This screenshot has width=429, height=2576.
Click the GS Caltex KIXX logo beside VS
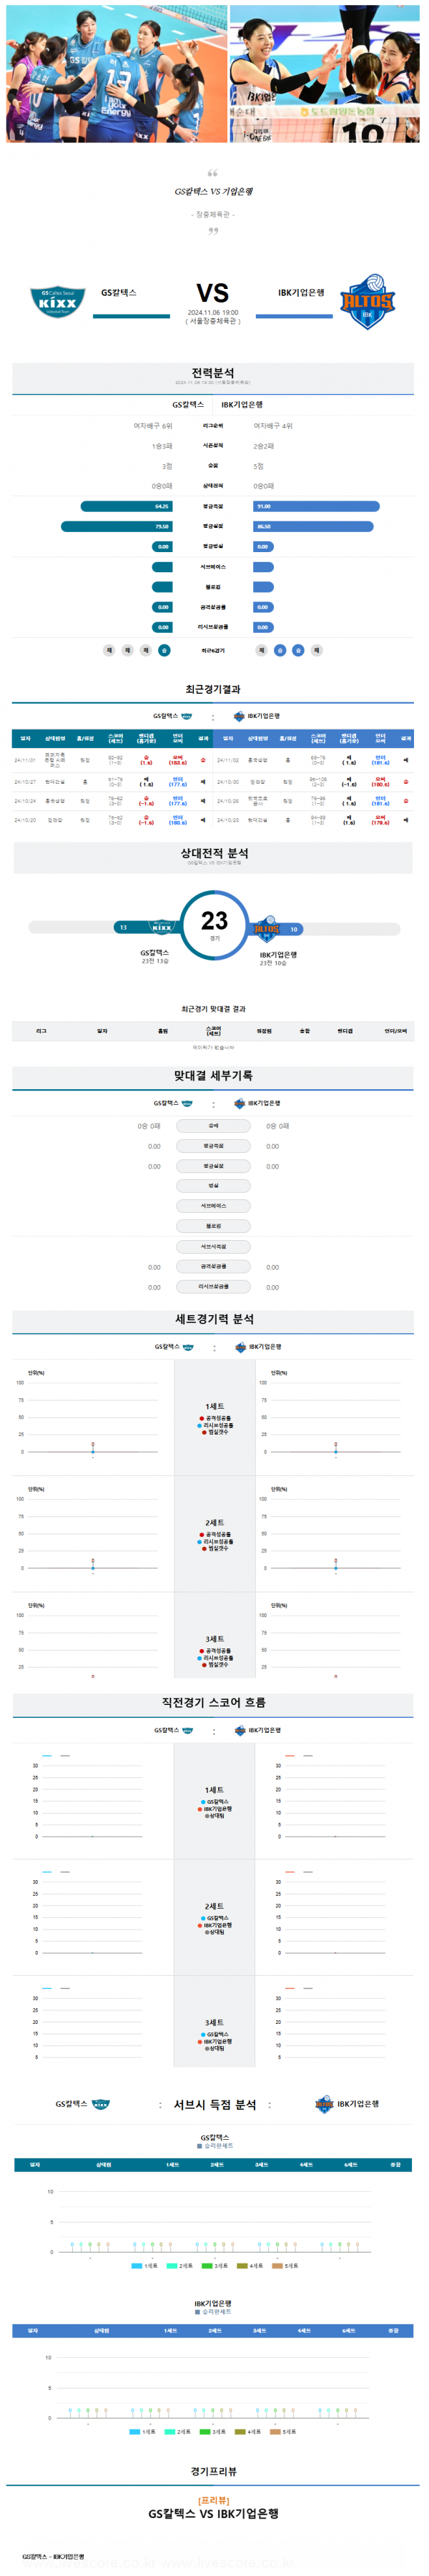pos(58,302)
